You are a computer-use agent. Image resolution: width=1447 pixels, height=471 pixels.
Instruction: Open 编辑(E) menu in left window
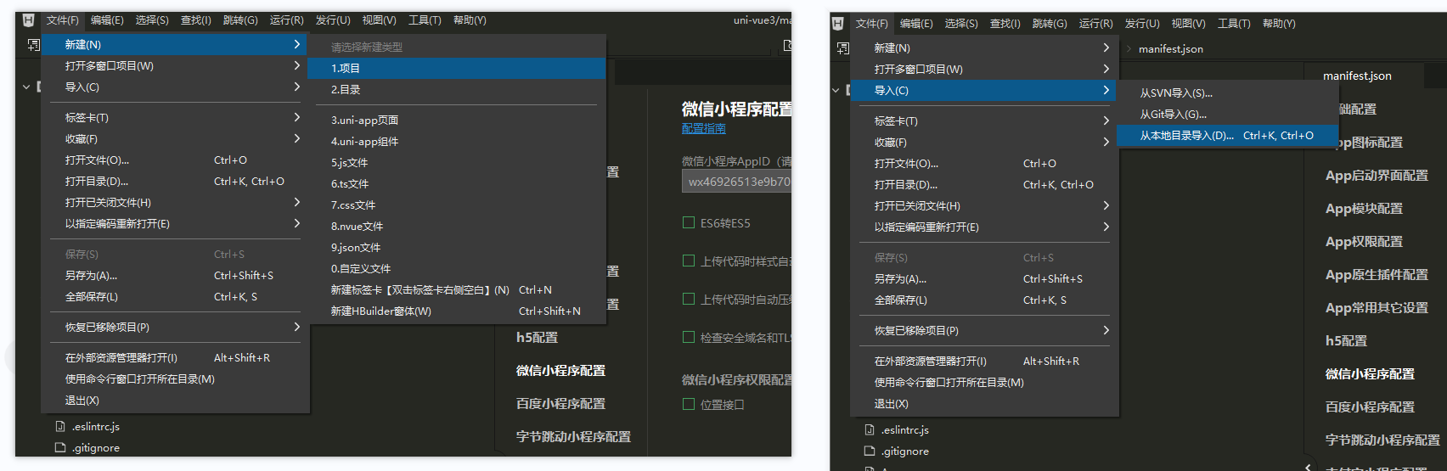(107, 20)
